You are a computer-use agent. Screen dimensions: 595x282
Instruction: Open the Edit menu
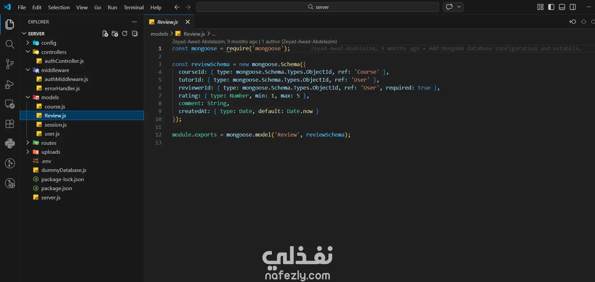[x=37, y=7]
